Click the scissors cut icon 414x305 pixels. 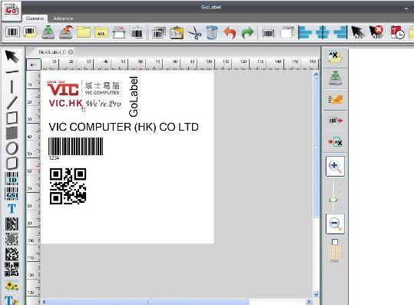click(194, 33)
